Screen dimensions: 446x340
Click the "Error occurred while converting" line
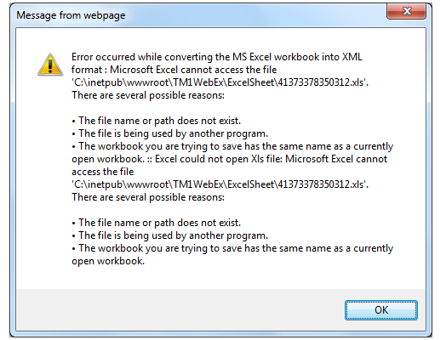click(x=217, y=57)
